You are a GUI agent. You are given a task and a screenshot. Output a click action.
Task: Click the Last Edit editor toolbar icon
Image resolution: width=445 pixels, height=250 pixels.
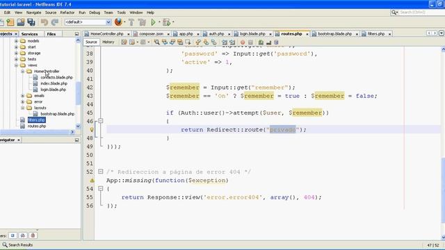124,42
